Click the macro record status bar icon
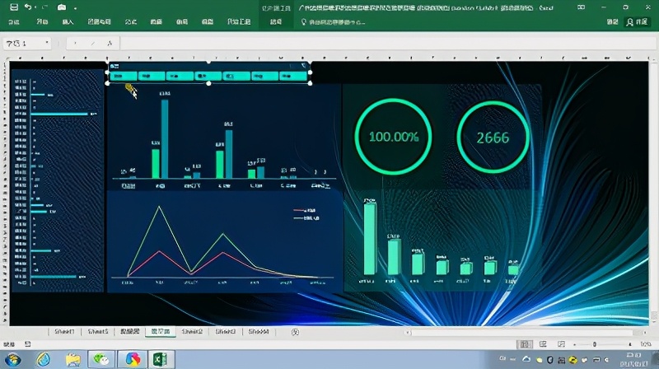659x369 pixels. click(x=28, y=344)
